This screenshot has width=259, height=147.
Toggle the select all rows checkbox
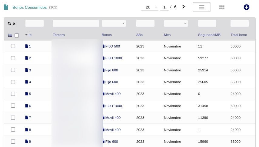17,35
